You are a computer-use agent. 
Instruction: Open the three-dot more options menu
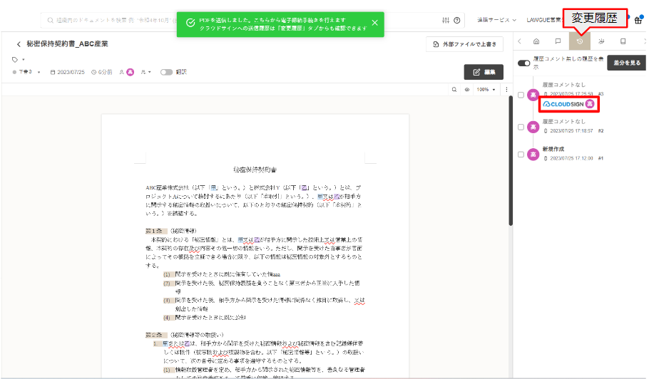(506, 90)
